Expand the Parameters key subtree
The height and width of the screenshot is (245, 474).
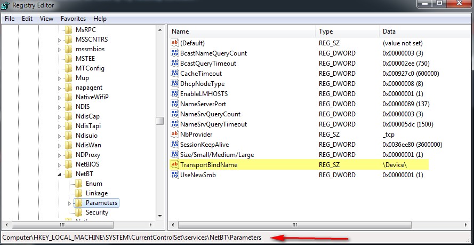[69, 203]
